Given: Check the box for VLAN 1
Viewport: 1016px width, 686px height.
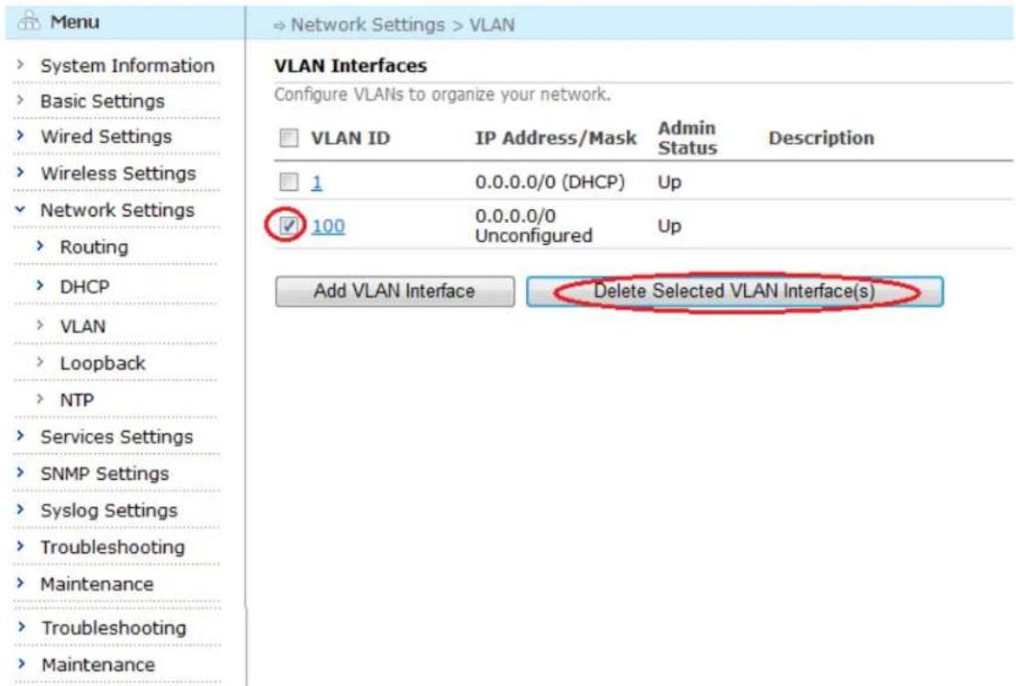Looking at the screenshot, I should 289,182.
